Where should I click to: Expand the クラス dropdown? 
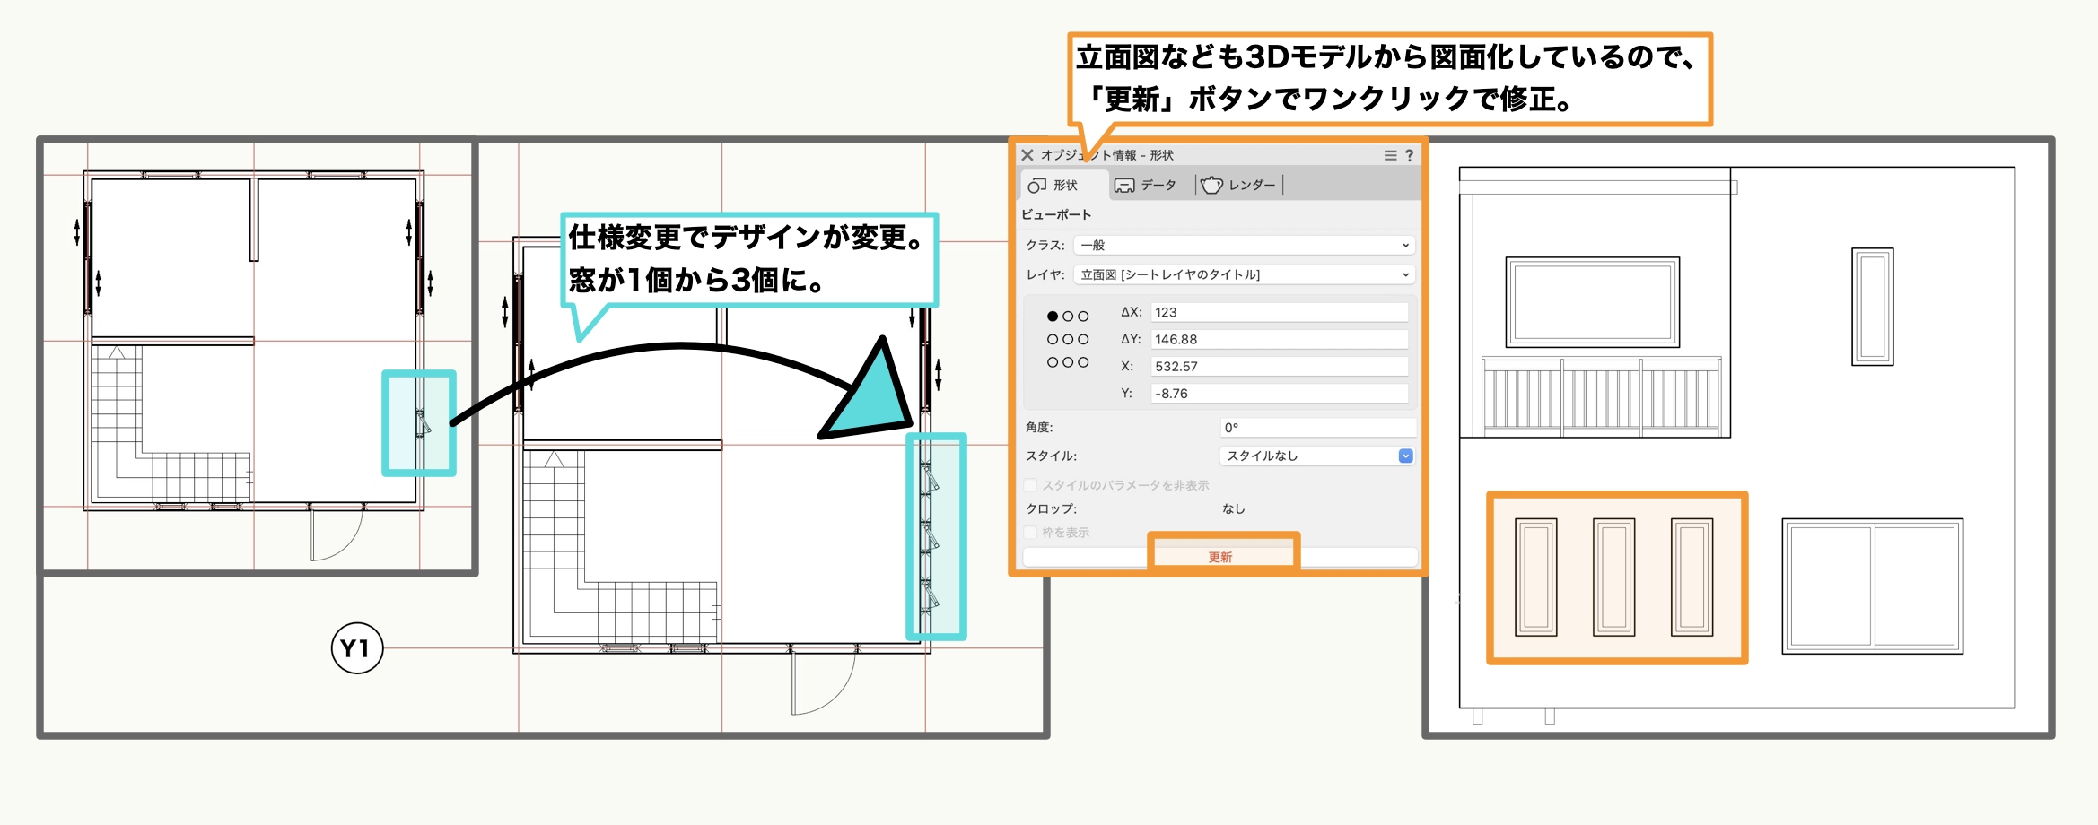pyautogui.click(x=1244, y=245)
